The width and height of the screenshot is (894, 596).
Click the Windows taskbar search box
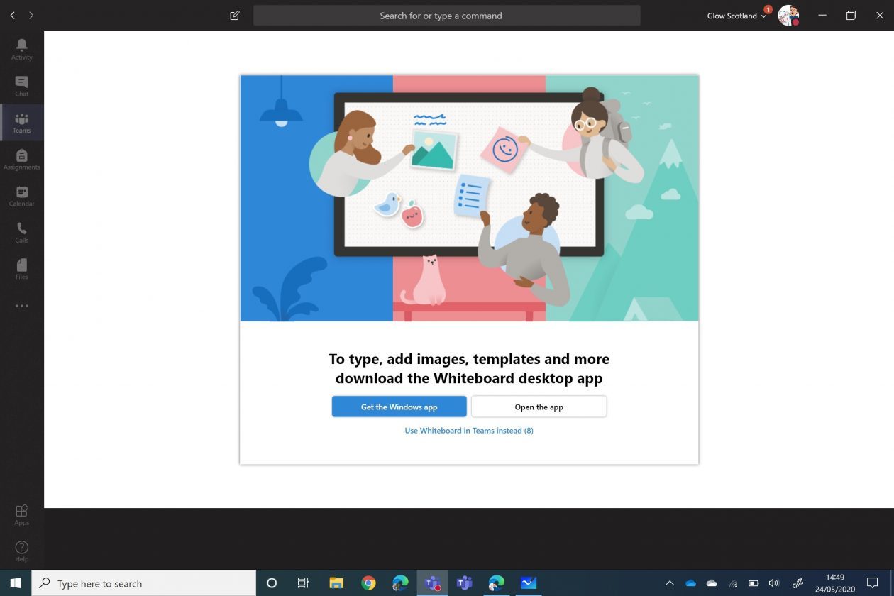144,583
